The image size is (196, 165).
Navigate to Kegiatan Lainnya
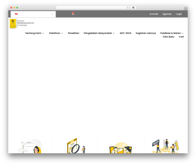tap(146, 33)
